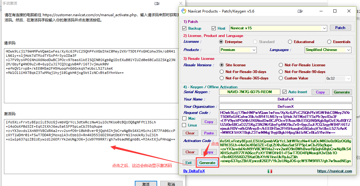Click the 请求码 text area in activation window
Image resolution: width=360 pixels, height=186 pixels.
91,76
